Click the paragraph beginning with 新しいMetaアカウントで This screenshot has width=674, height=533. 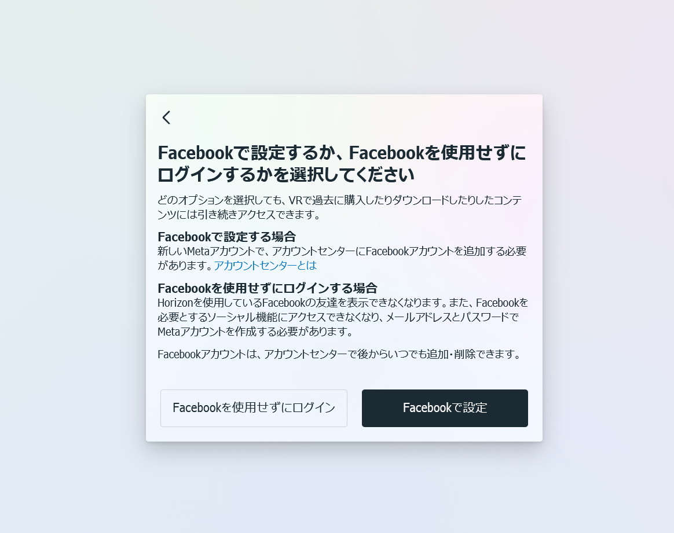click(342, 258)
